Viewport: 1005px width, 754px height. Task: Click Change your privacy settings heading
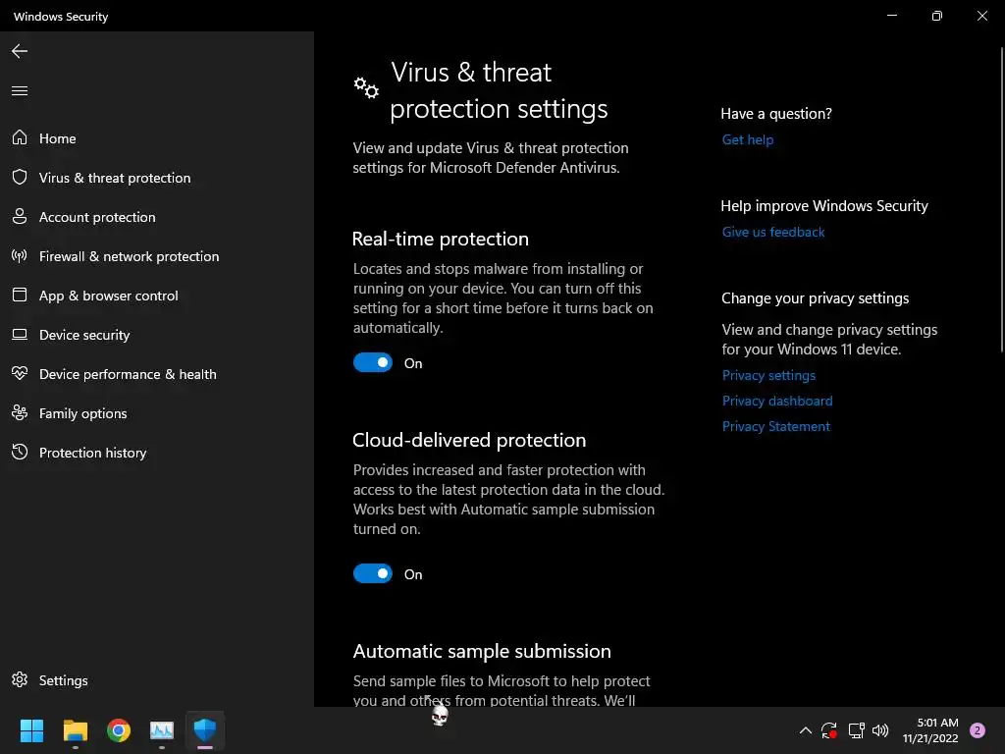(816, 298)
